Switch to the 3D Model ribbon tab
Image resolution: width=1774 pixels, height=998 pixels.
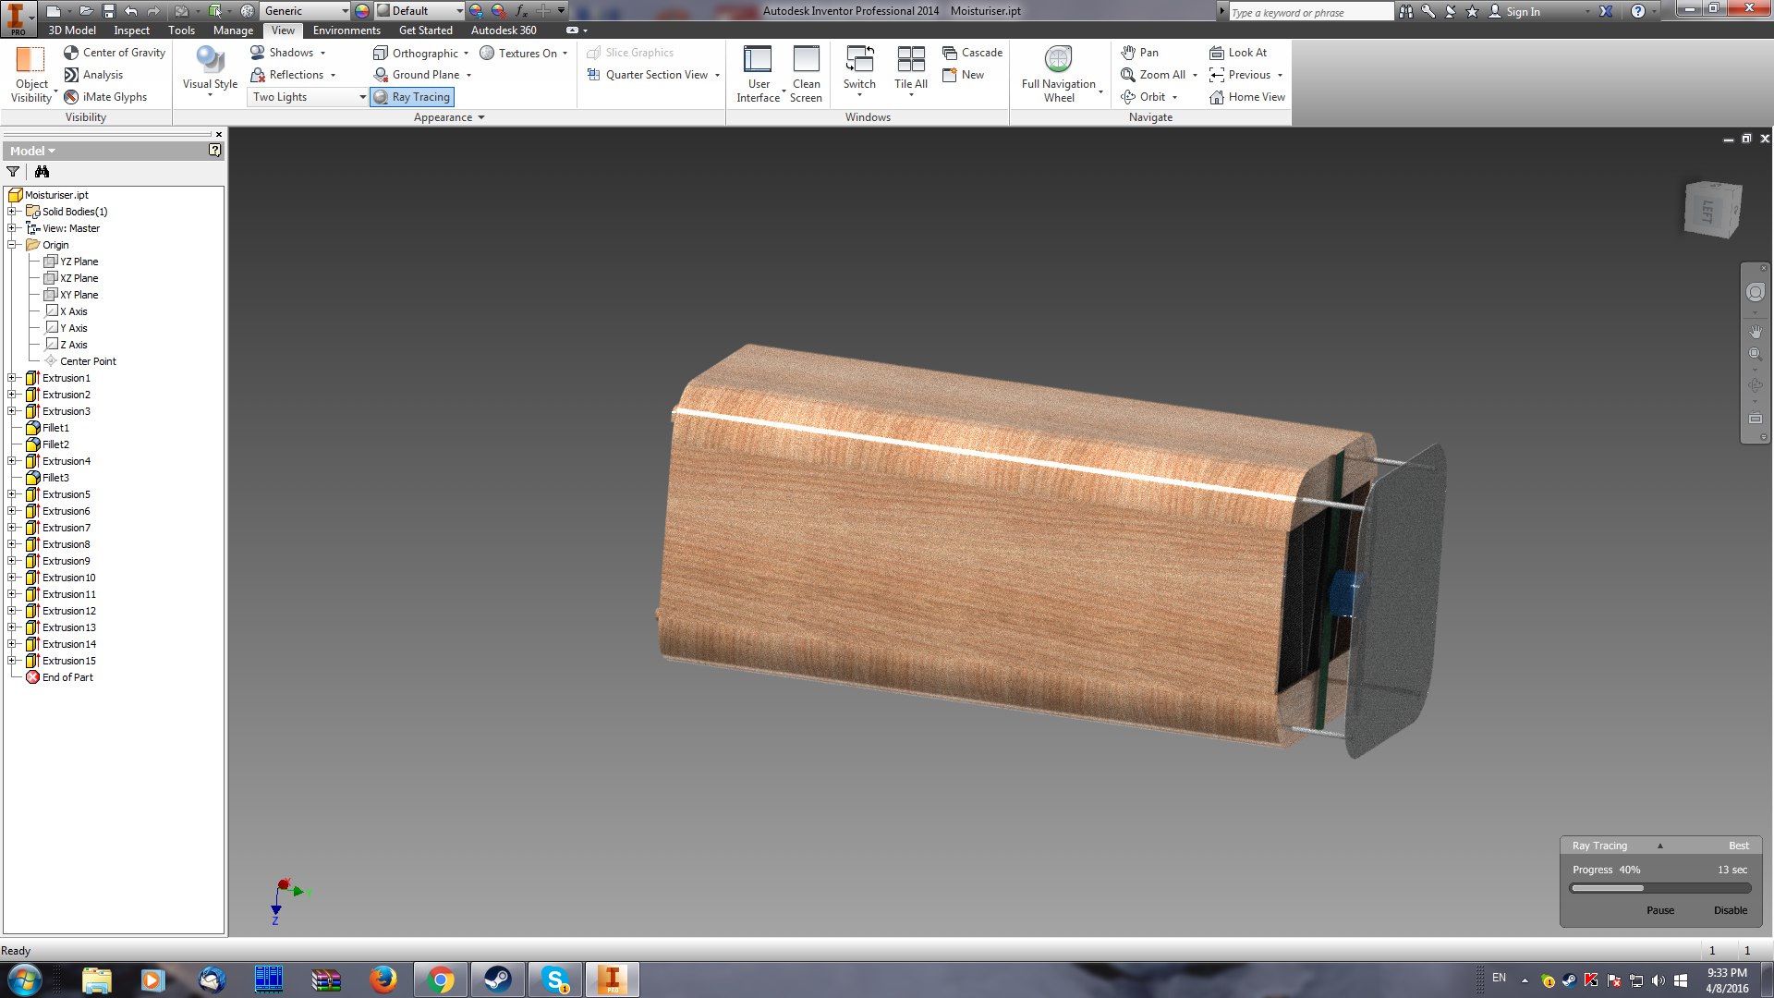[x=71, y=30]
